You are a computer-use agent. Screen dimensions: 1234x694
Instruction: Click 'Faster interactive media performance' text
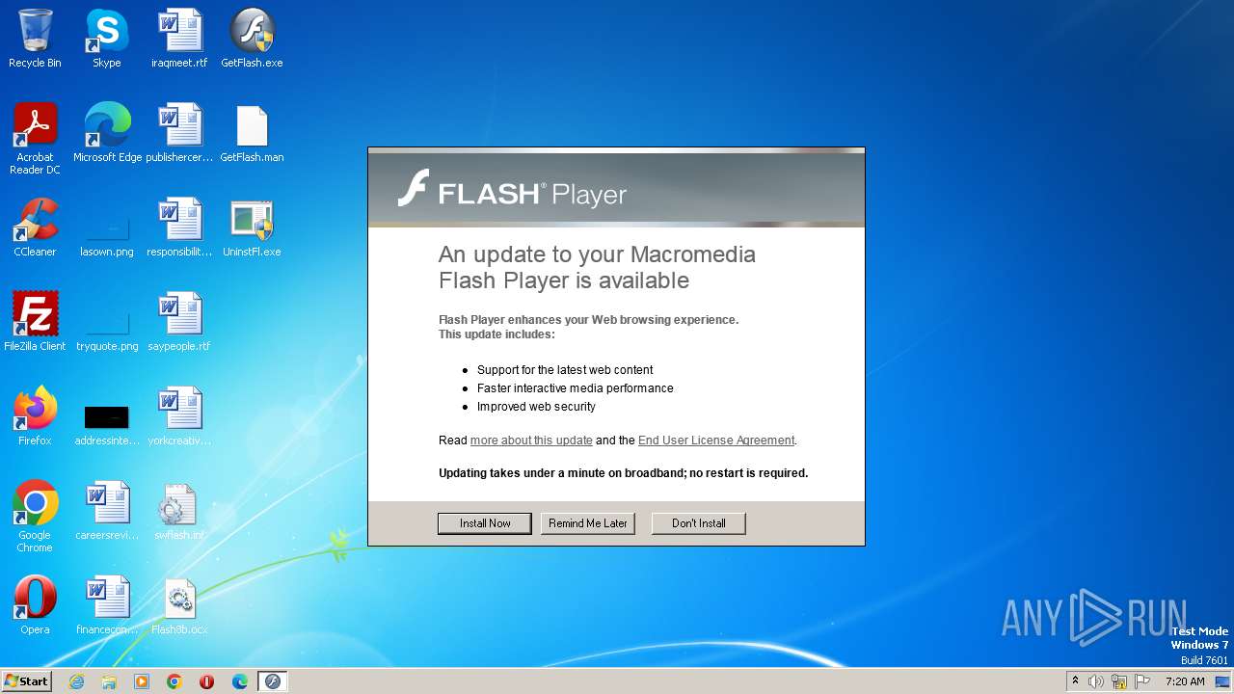(576, 388)
